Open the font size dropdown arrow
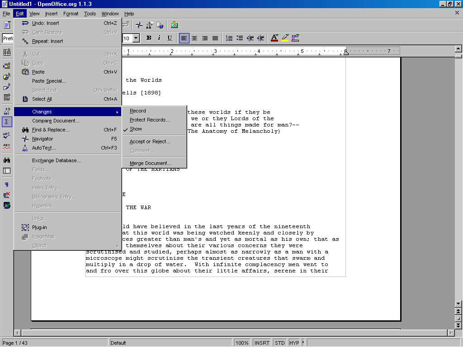The image size is (463, 347). pos(136,38)
